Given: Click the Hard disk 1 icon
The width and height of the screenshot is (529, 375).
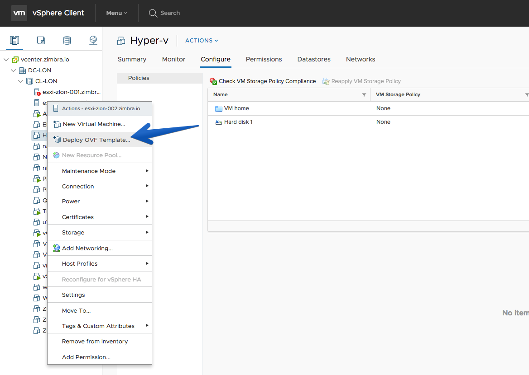Looking at the screenshot, I should point(219,122).
